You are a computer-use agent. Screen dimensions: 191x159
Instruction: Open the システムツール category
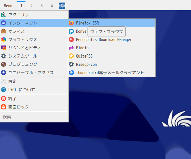click(x=34, y=56)
